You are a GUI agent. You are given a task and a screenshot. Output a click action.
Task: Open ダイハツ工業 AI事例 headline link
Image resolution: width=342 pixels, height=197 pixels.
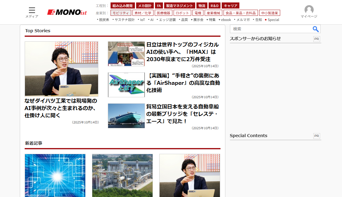point(61,108)
